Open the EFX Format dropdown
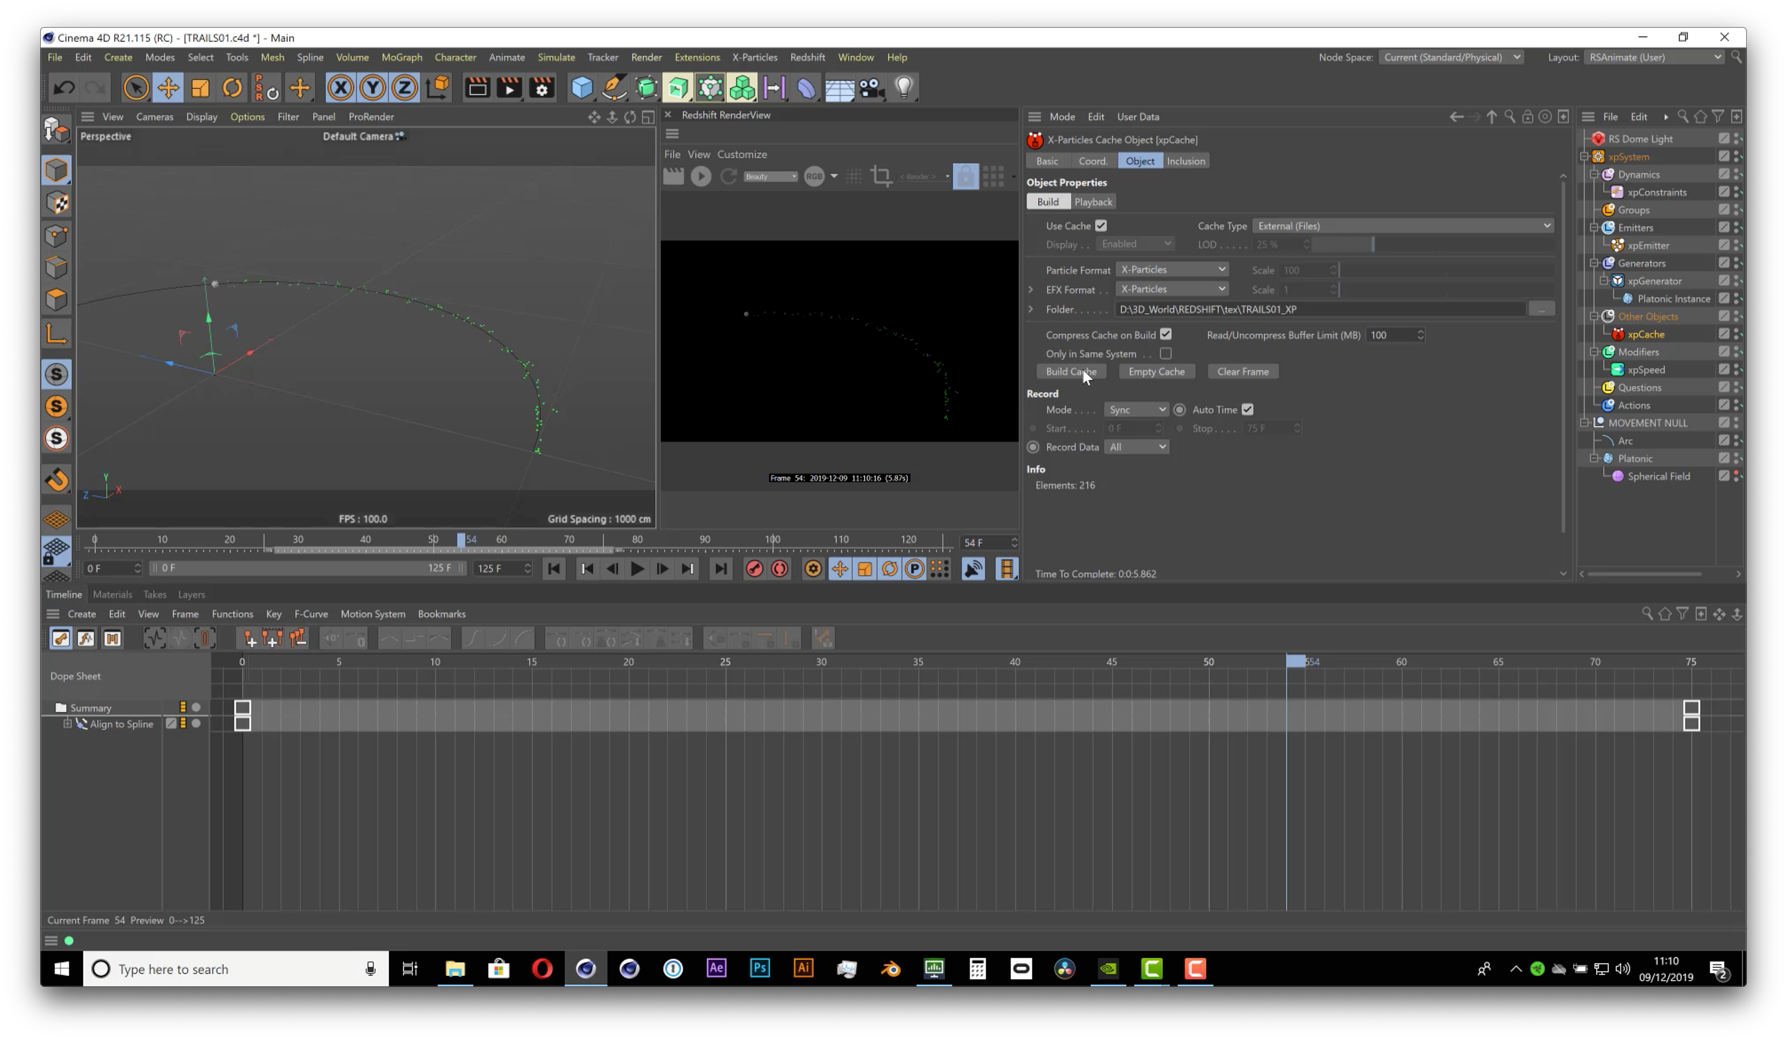The height and width of the screenshot is (1040, 1787). pos(1172,288)
